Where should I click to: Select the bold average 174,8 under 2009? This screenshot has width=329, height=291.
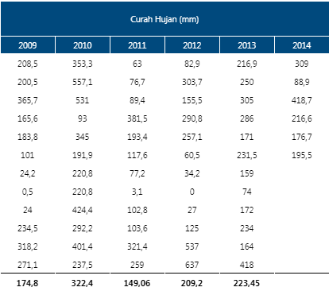pos(28,283)
